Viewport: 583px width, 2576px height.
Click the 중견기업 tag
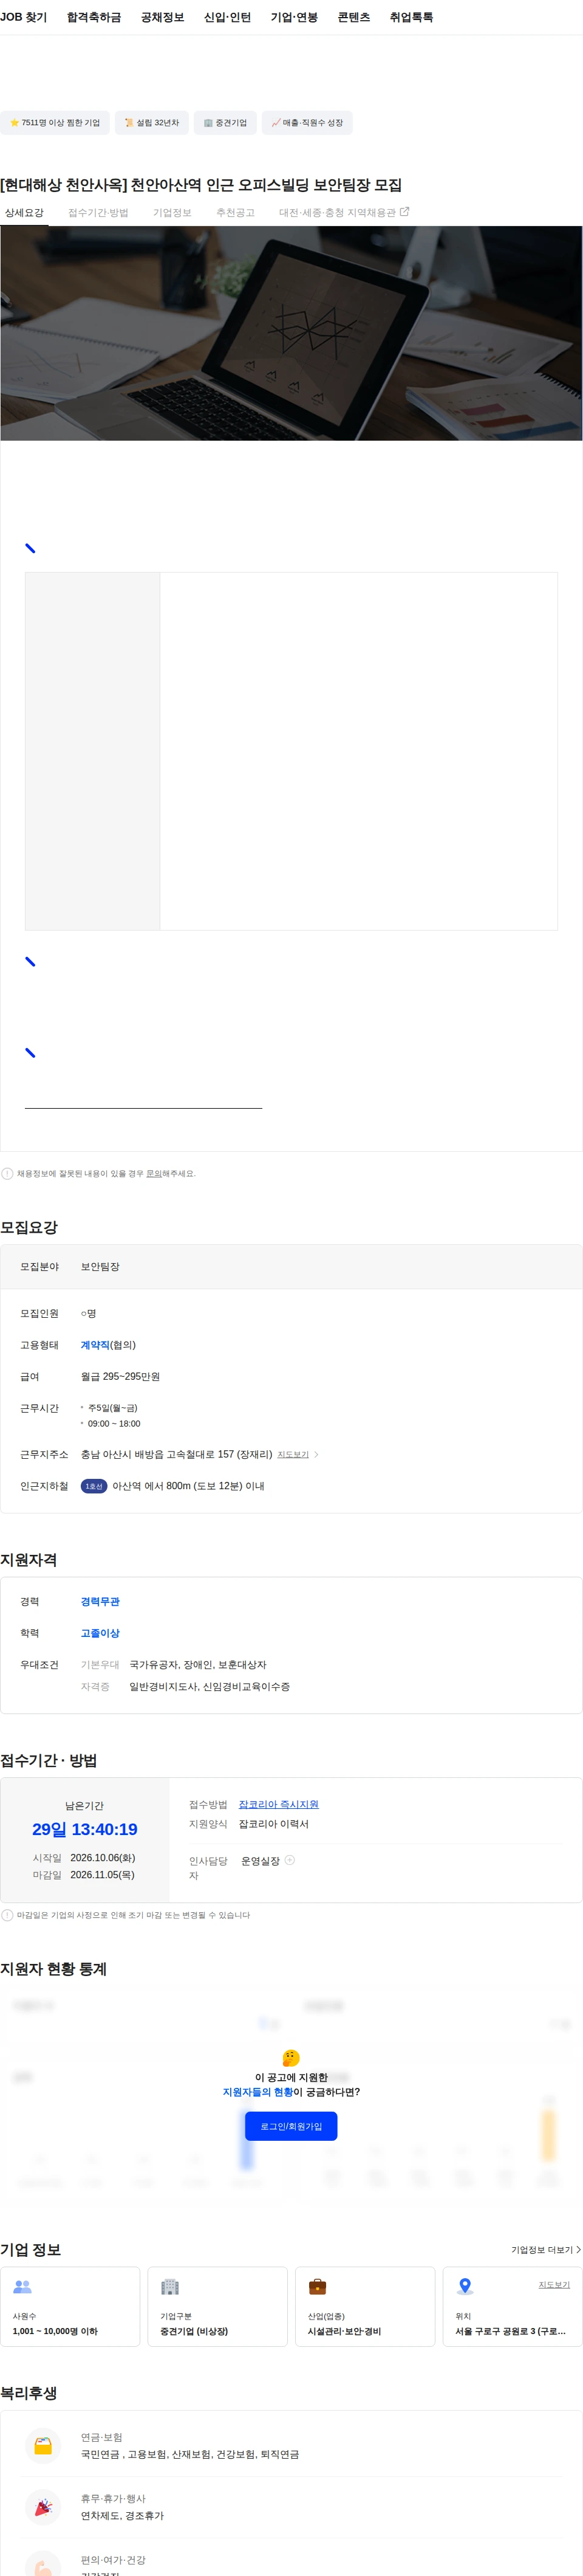(x=226, y=123)
